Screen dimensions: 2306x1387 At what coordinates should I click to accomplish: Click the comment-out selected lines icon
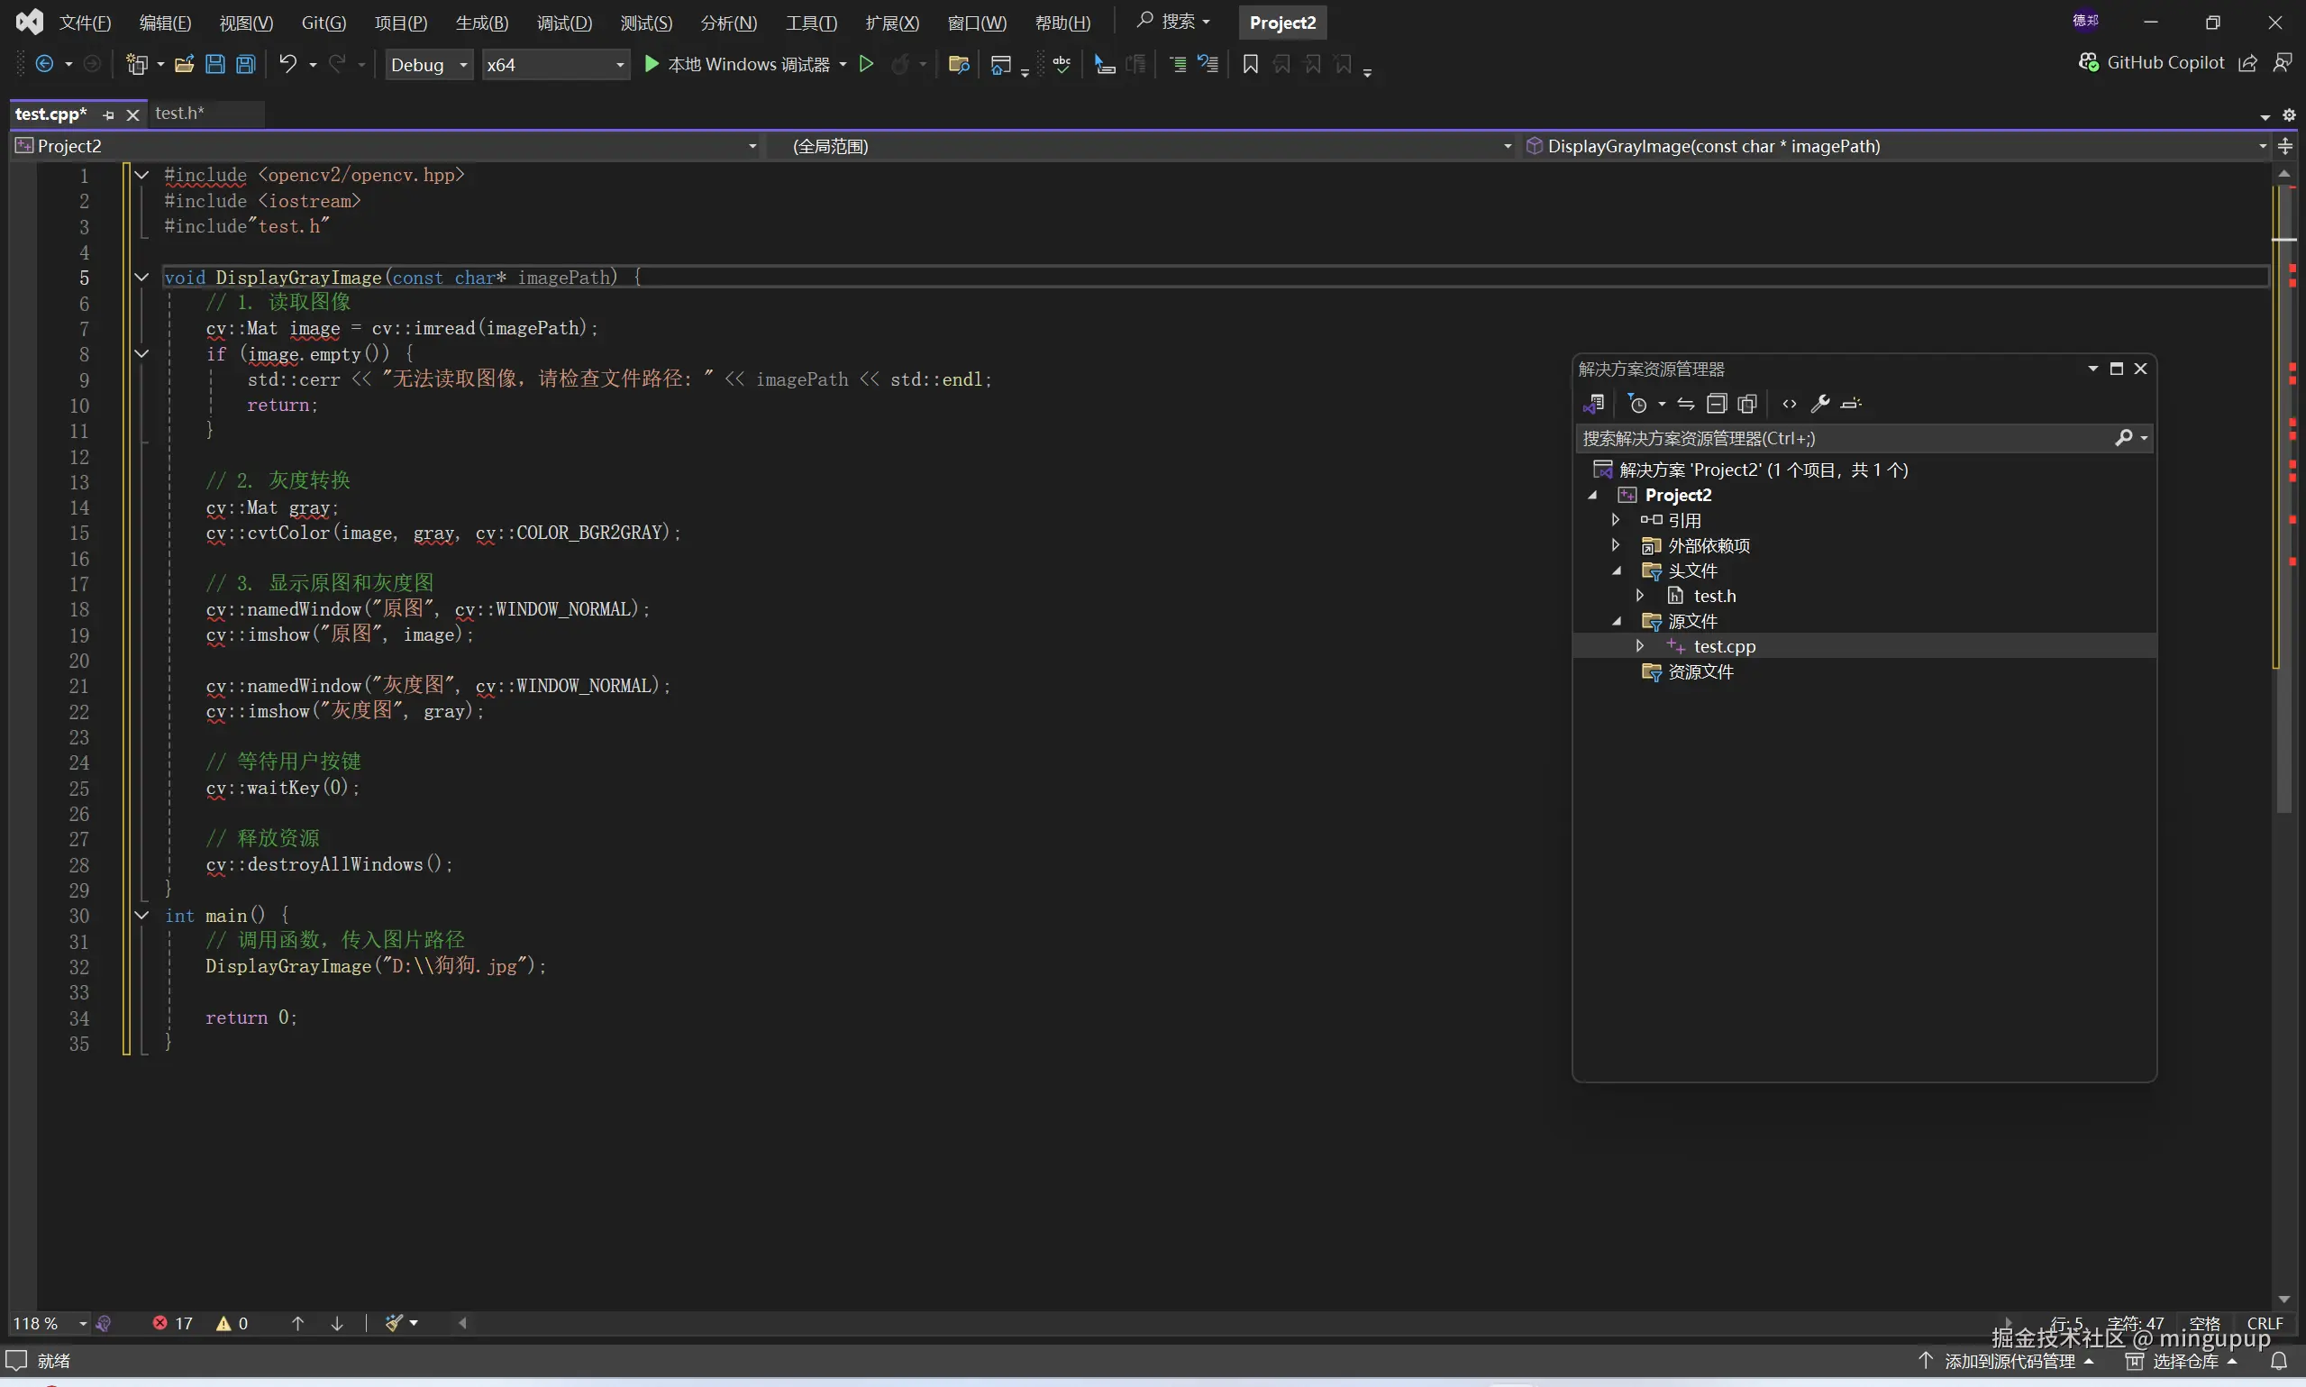[1177, 65]
